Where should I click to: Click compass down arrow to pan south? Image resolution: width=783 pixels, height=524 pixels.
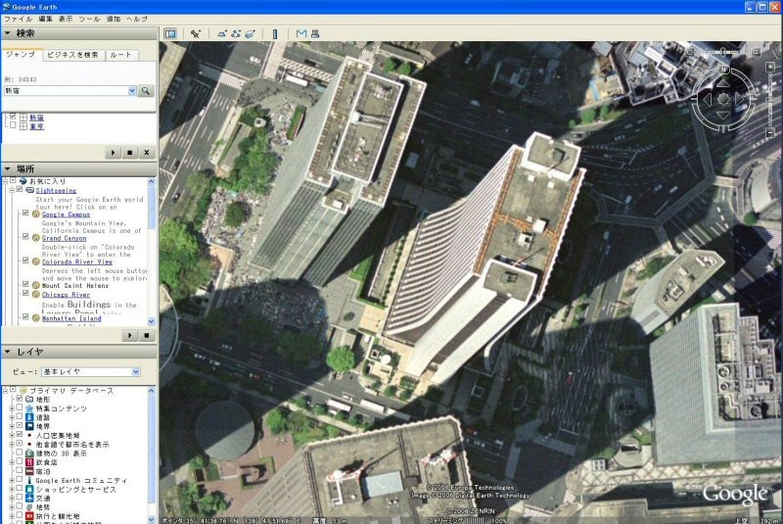723,116
